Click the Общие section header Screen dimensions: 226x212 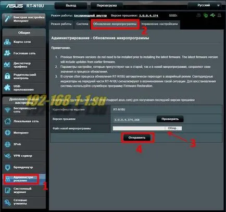[24, 33]
